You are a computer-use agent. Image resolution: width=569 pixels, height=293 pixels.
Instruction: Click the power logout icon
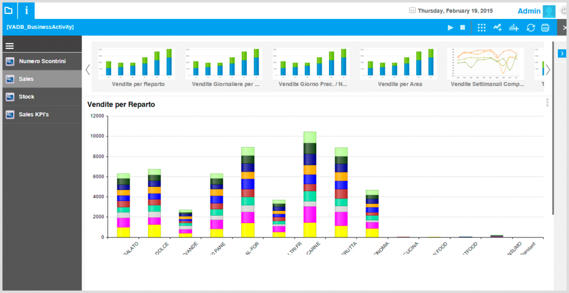564,11
